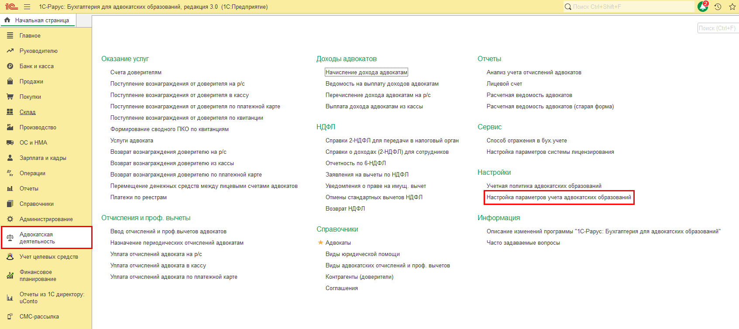Open the Зарплата и кадры section
739x329 pixels.
click(43, 158)
